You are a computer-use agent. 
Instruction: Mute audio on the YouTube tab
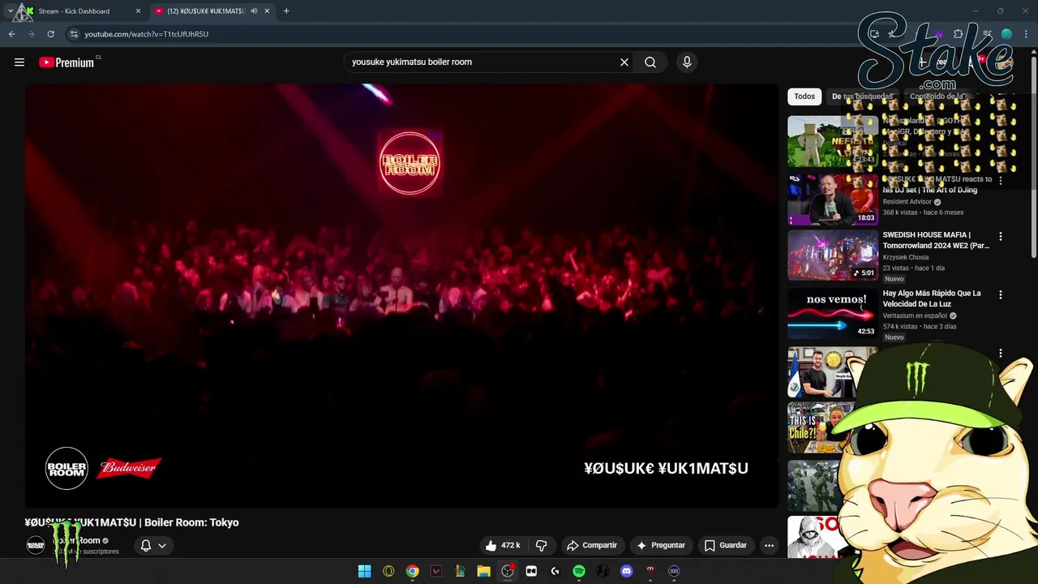[254, 11]
